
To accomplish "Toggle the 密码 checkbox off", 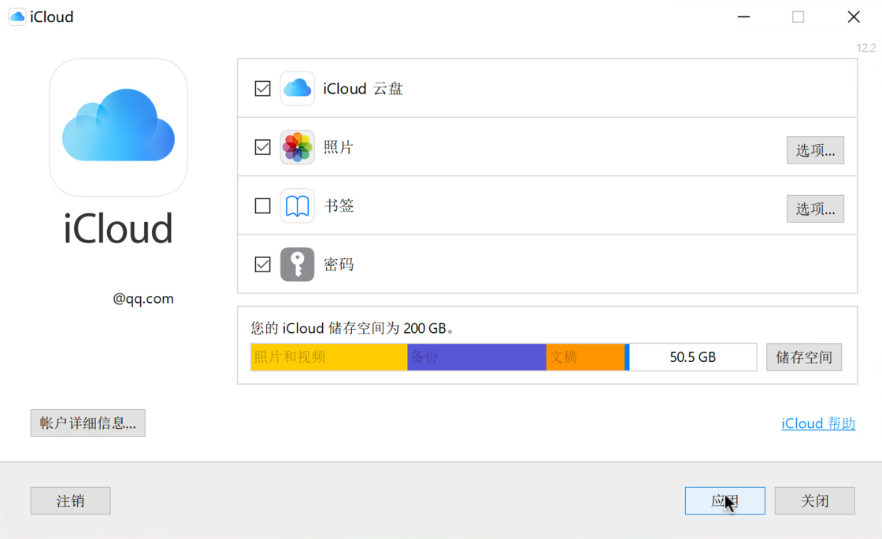I will [x=262, y=264].
